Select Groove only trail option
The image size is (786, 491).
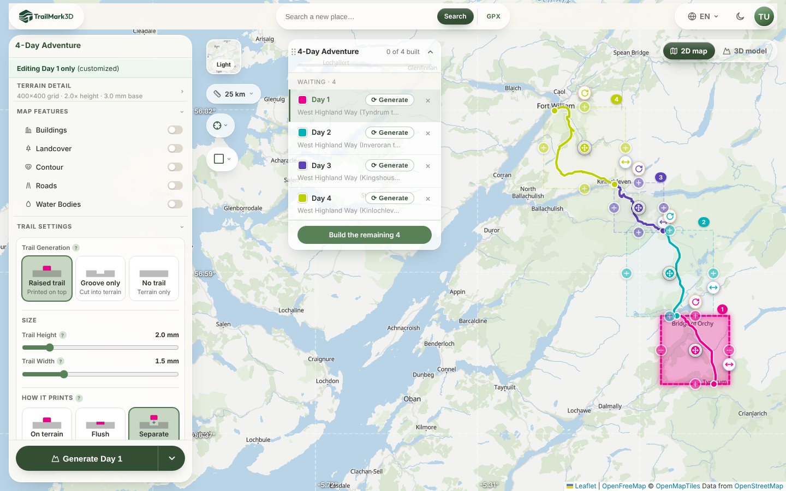[x=100, y=278]
